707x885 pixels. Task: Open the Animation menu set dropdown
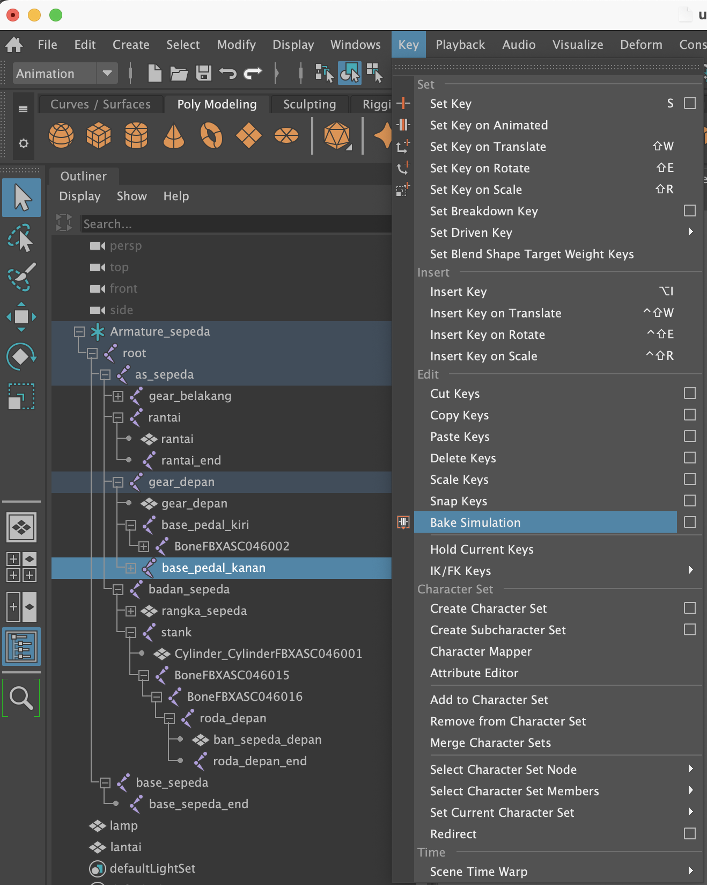click(x=107, y=73)
